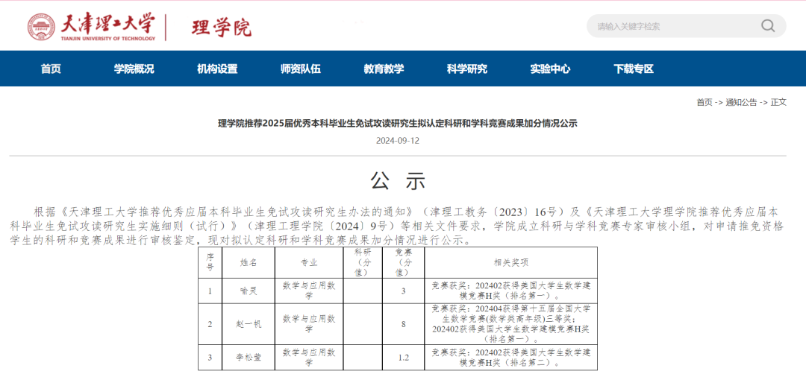Screen dimensions: 806x374
Task: Click the 理学院 header title
Action: (x=222, y=28)
